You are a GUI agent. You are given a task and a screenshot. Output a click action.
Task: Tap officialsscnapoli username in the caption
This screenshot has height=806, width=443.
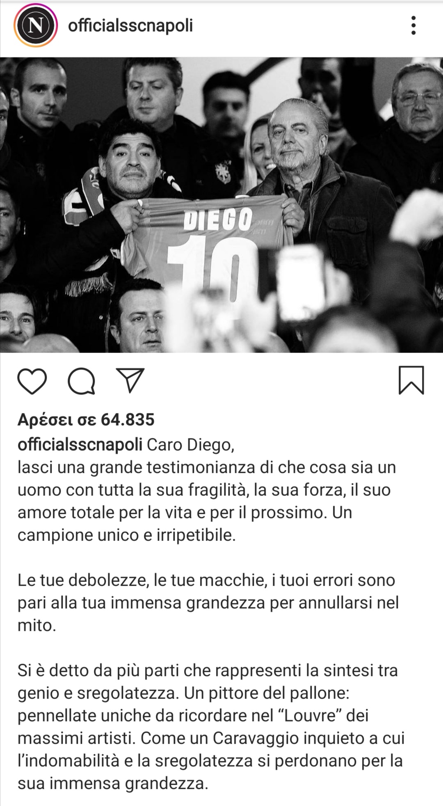pyautogui.click(x=80, y=444)
